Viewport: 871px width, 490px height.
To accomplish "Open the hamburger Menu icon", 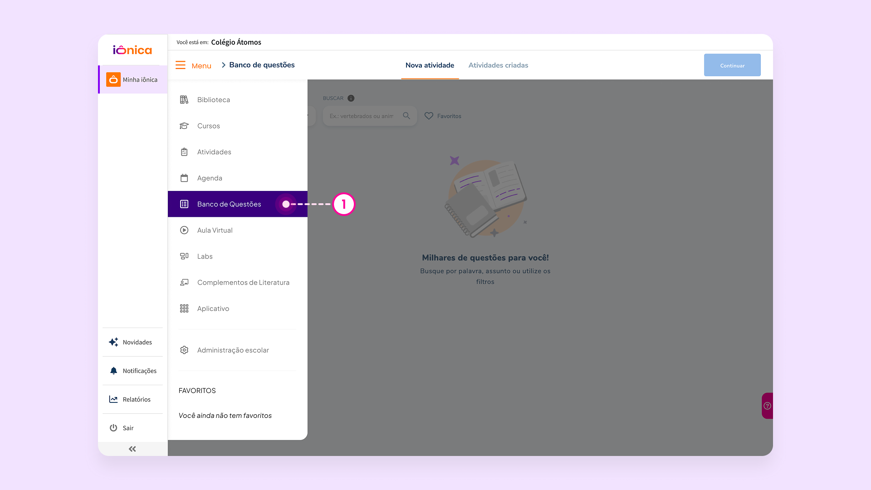I will click(181, 65).
